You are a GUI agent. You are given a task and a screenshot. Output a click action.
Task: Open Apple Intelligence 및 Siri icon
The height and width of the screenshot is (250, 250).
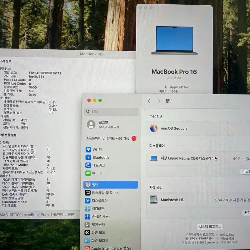87,248
